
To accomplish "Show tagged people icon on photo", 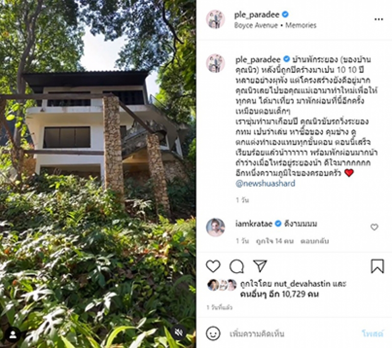I will [x=13, y=335].
